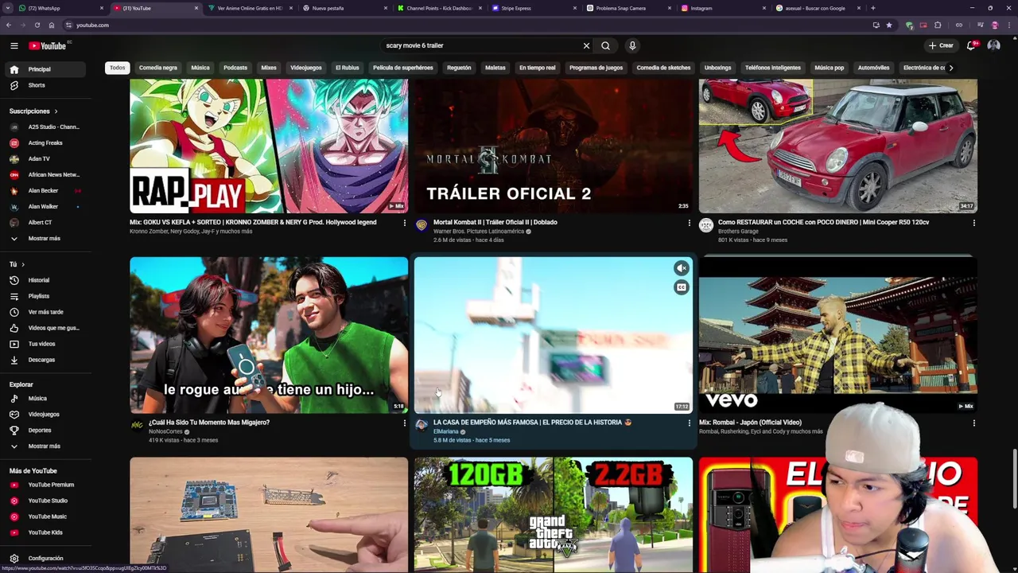Screen dimensions: 1018x573
Task: Open Tus videos in sidebar
Action: pos(46,344)
